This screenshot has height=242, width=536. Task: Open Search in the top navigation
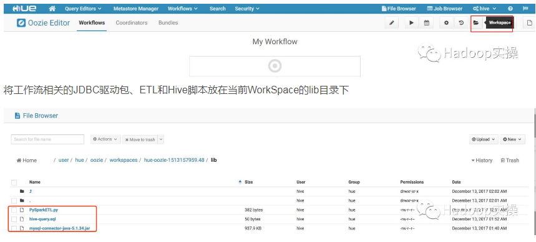pyautogui.click(x=218, y=9)
